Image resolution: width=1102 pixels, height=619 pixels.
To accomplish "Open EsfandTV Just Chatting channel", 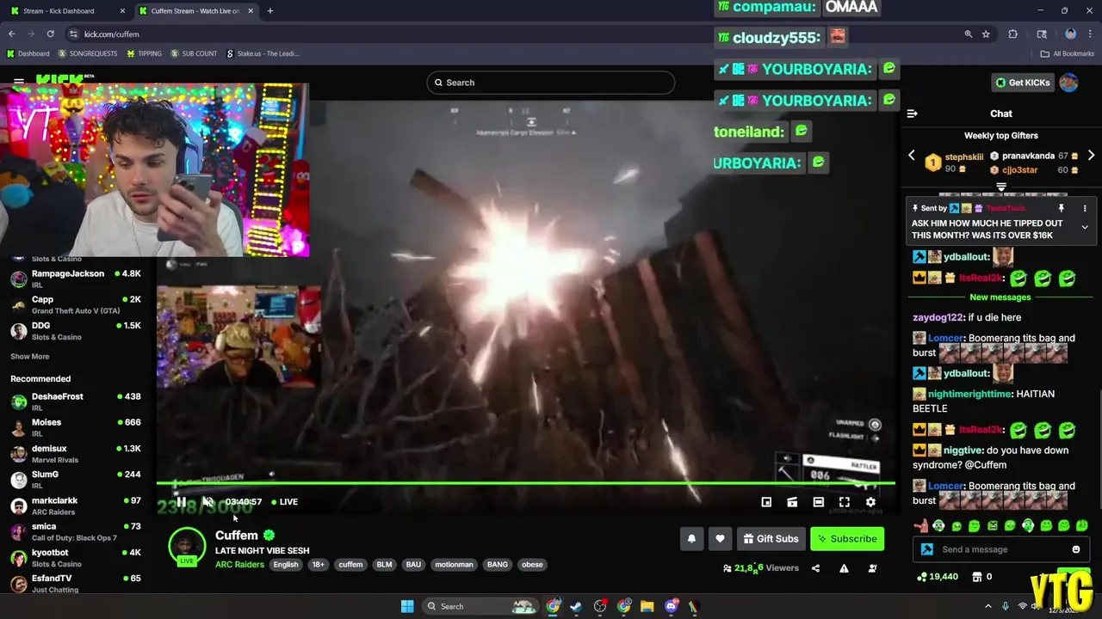I will [74, 583].
